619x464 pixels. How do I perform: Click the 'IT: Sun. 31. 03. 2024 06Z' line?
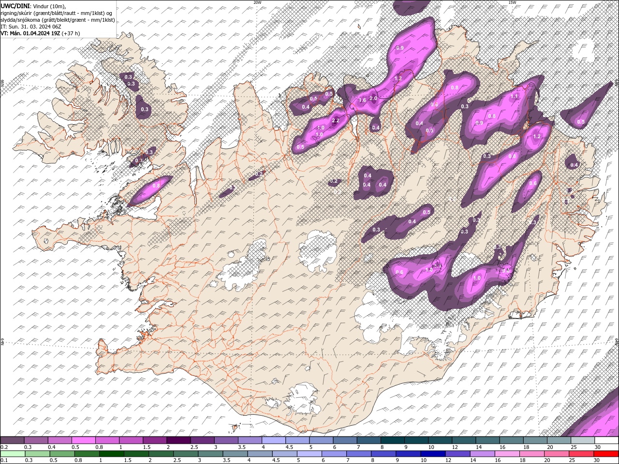32,27
